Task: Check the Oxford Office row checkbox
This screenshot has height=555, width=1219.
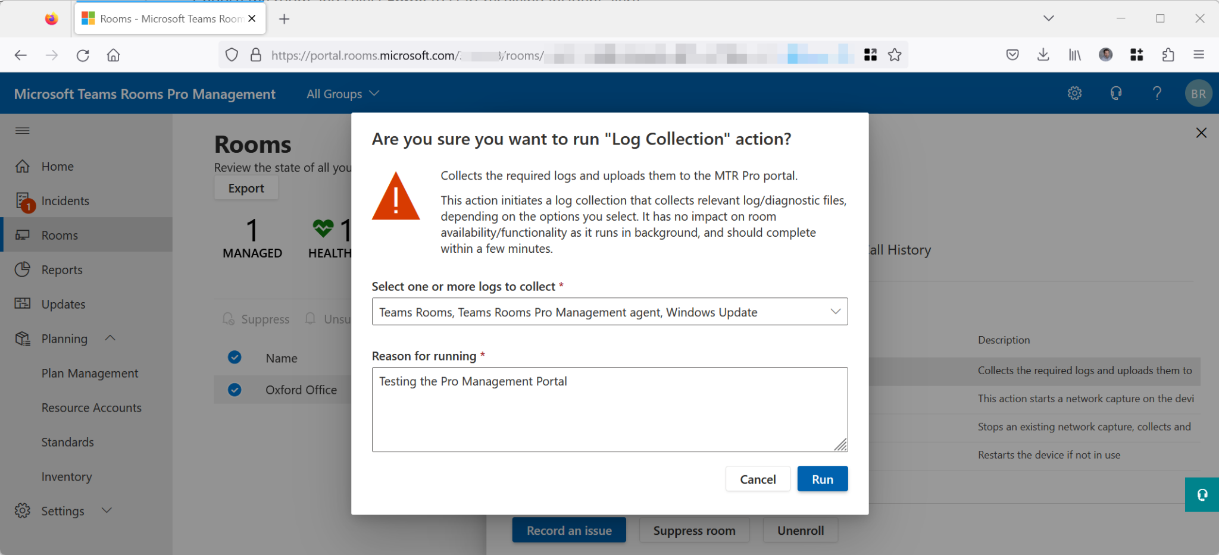Action: (x=235, y=389)
